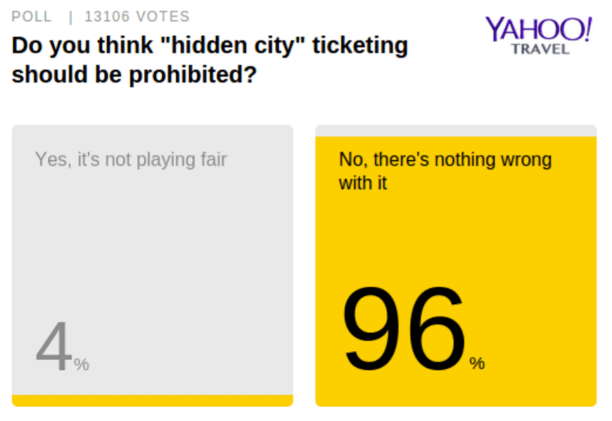
Task: Click the percent sign beside 4
Action: 81,365
